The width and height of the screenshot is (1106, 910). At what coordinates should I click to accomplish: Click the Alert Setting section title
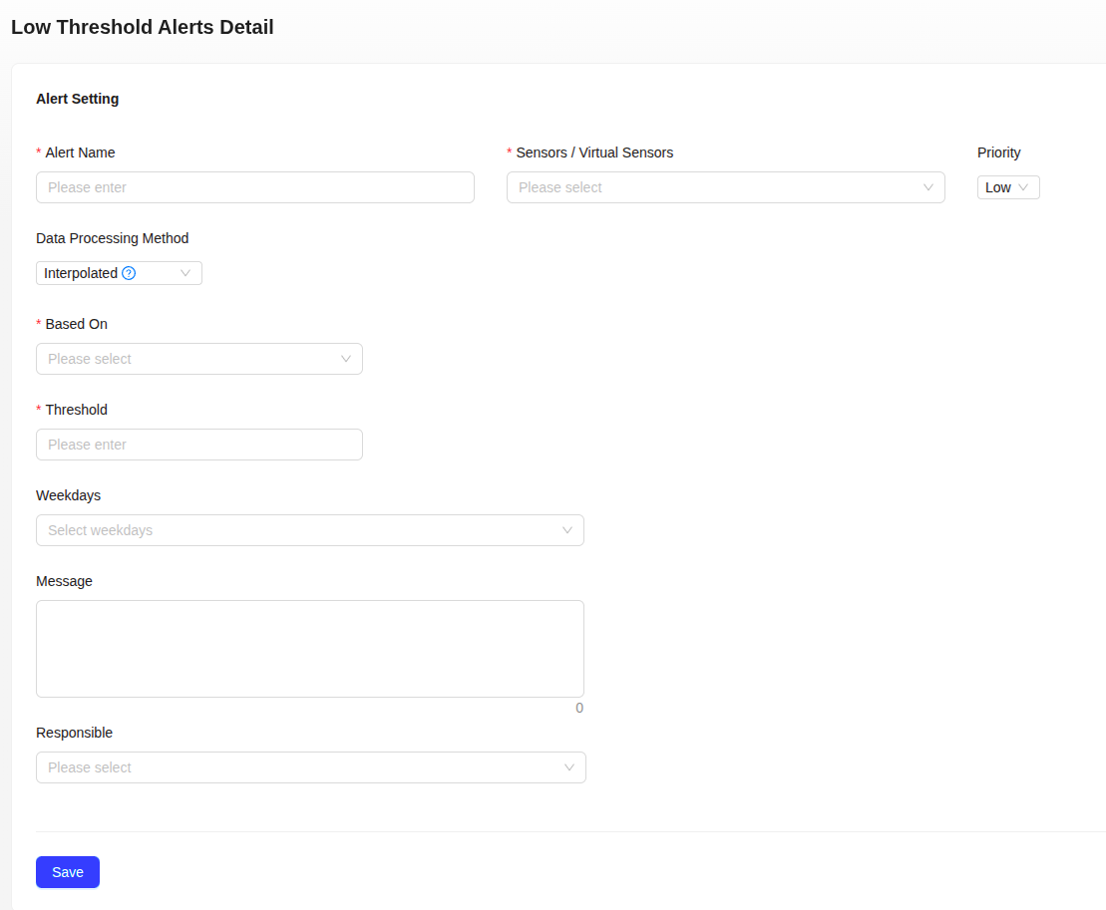(x=77, y=99)
